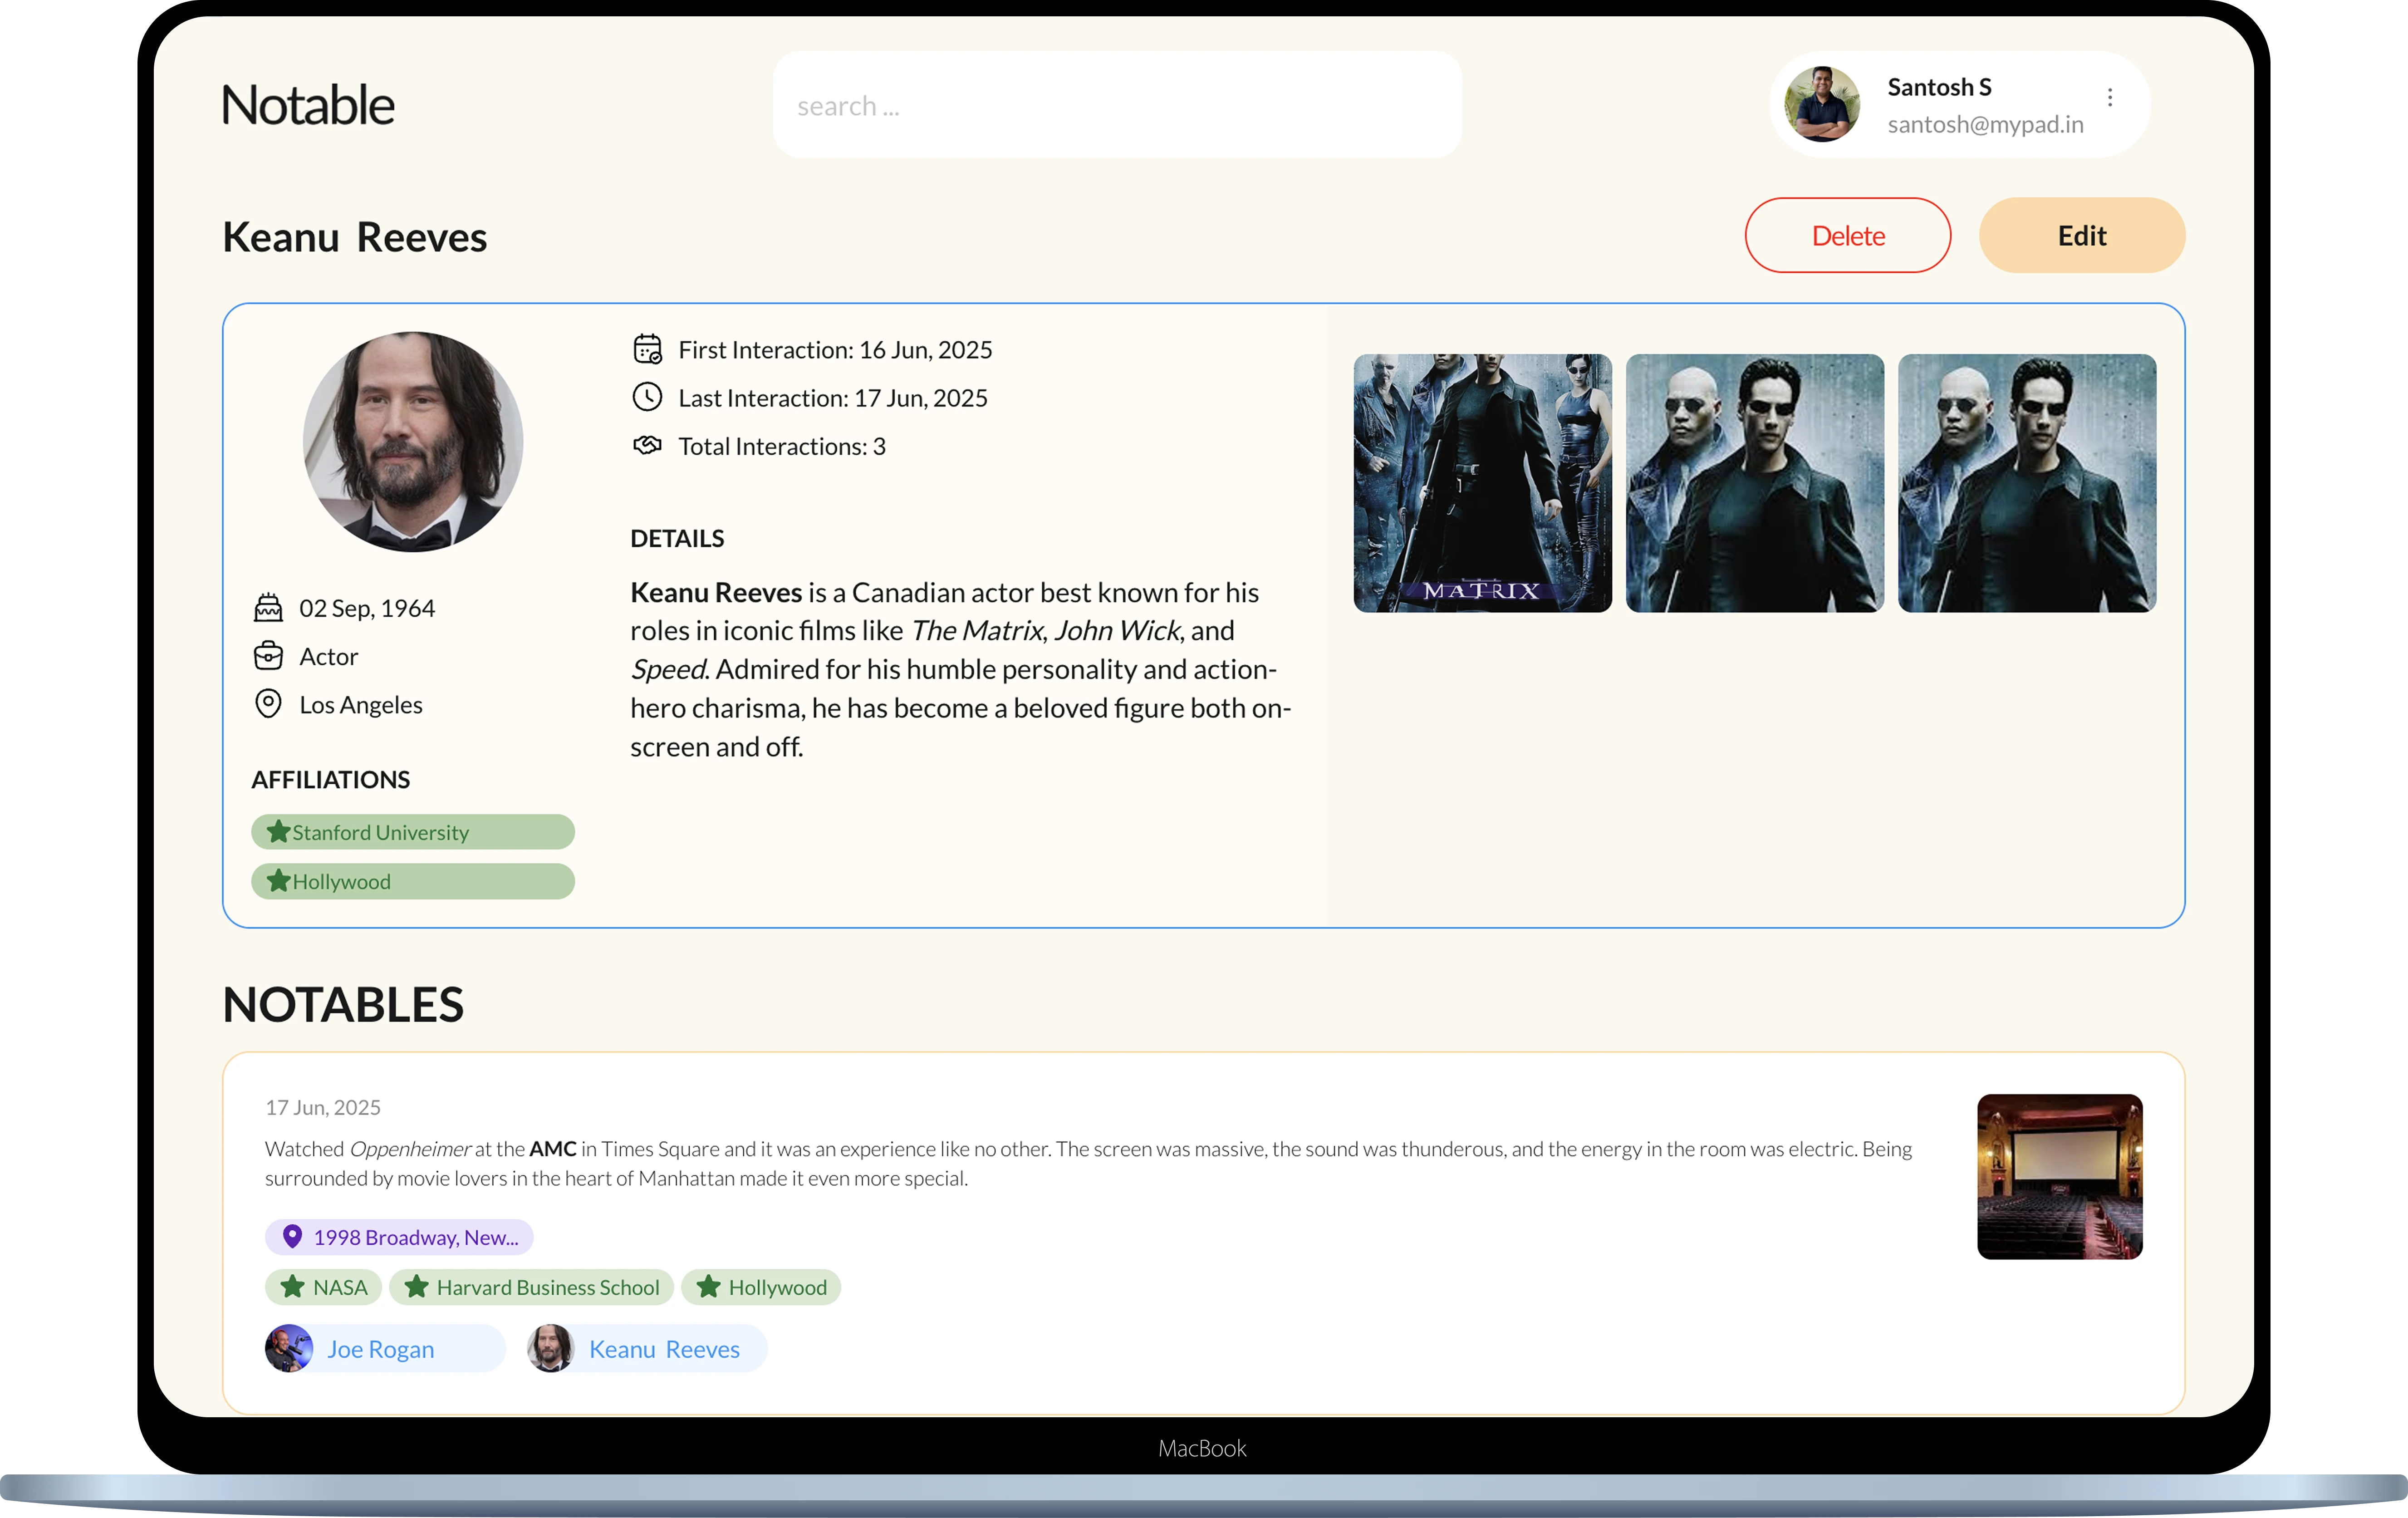Viewport: 2408px width, 1518px height.
Task: Click the Delete button
Action: 1848,235
